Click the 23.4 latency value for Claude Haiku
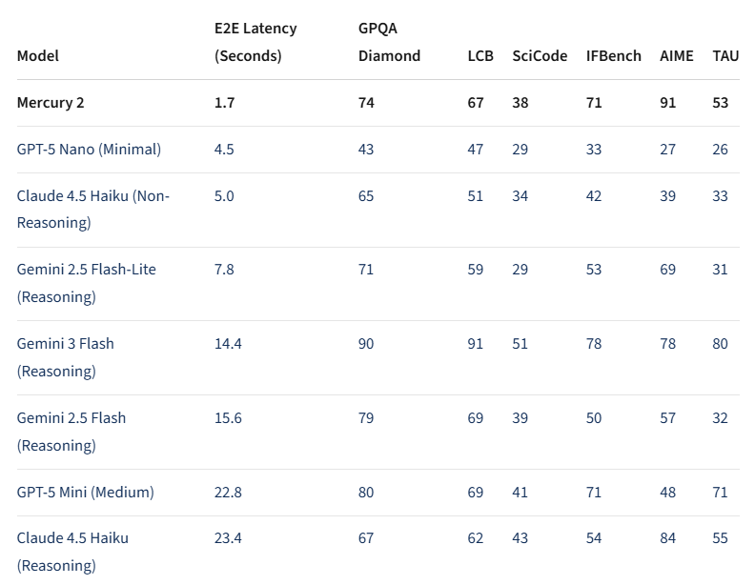 (228, 538)
